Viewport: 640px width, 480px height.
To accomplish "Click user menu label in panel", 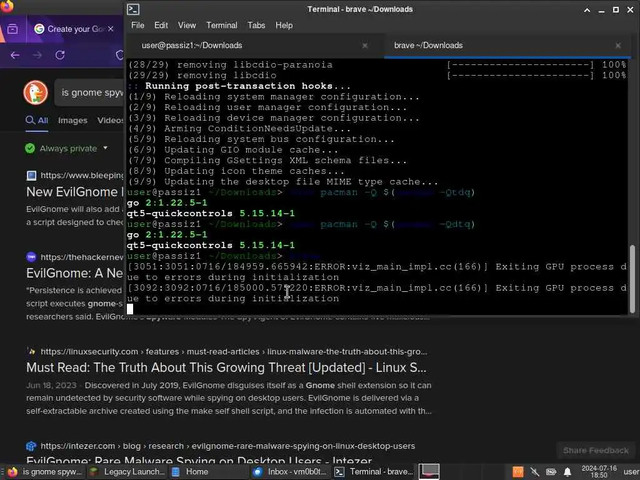I will click(631, 472).
